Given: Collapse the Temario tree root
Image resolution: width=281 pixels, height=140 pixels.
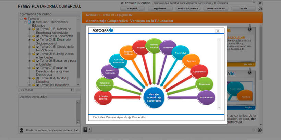Looking at the screenshot, I should click(x=21, y=19).
